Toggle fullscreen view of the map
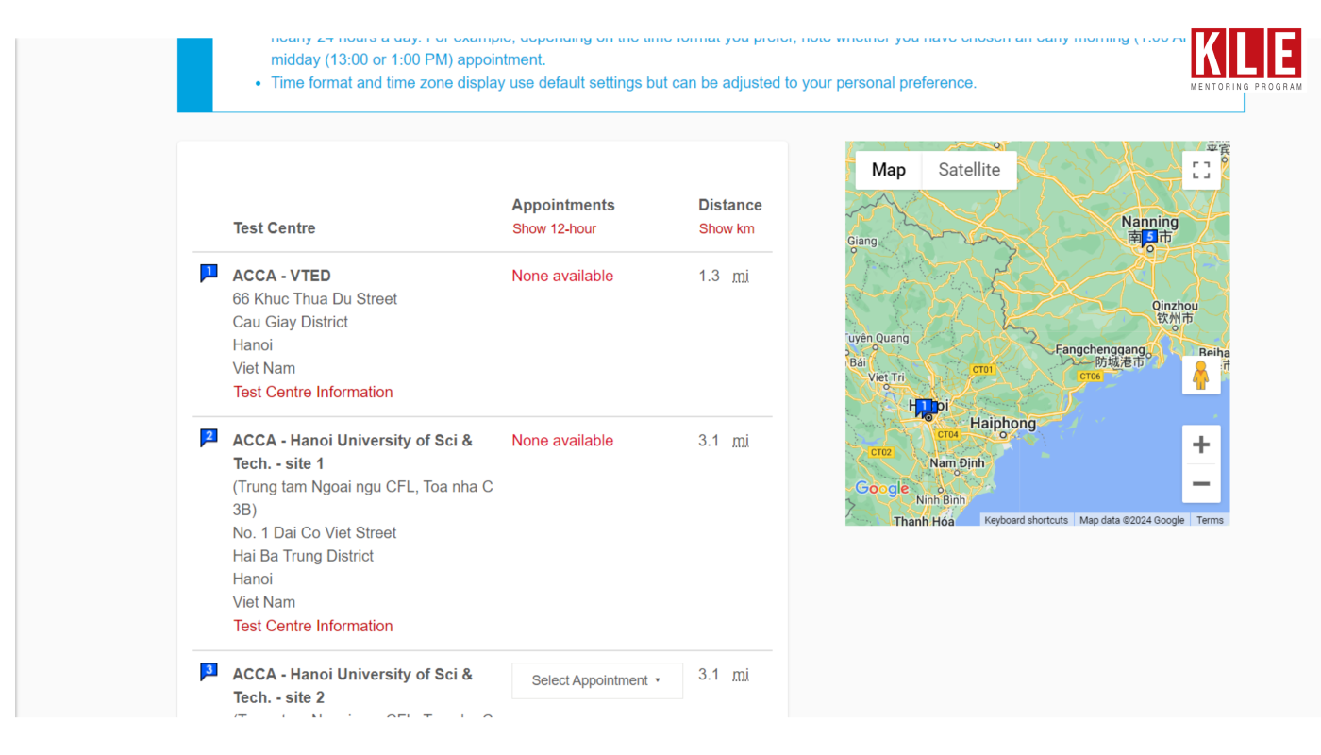The image size is (1321, 755). [x=1201, y=170]
